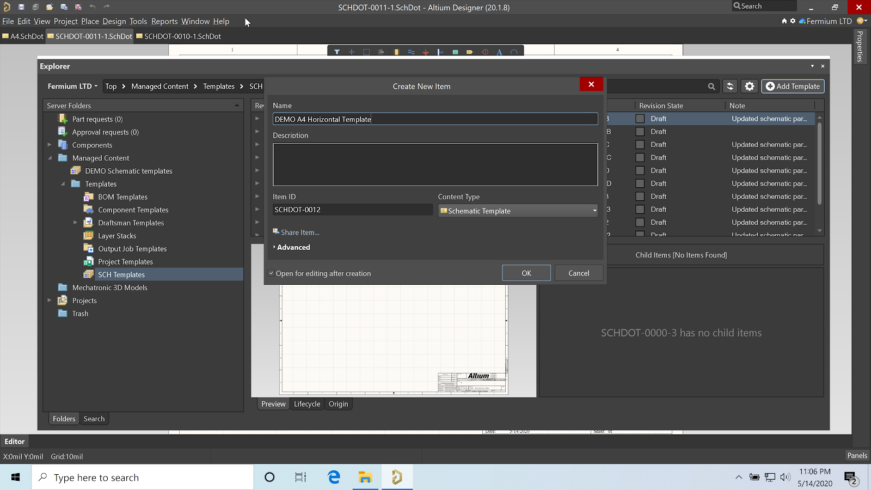
Task: Click the Explorer refresh arrows icon
Action: point(730,86)
